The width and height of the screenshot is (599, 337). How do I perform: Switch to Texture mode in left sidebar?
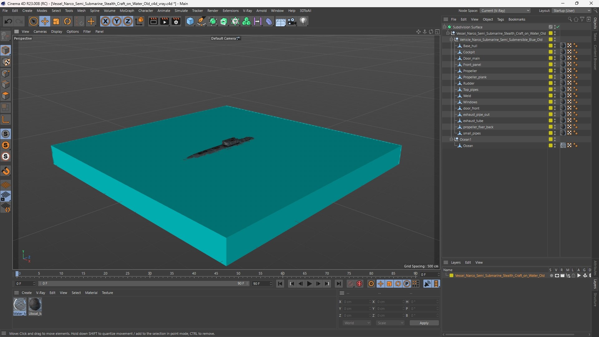[x=6, y=62]
